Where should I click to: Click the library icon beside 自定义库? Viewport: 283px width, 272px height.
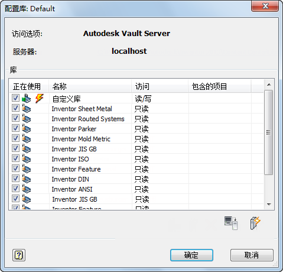27,98
